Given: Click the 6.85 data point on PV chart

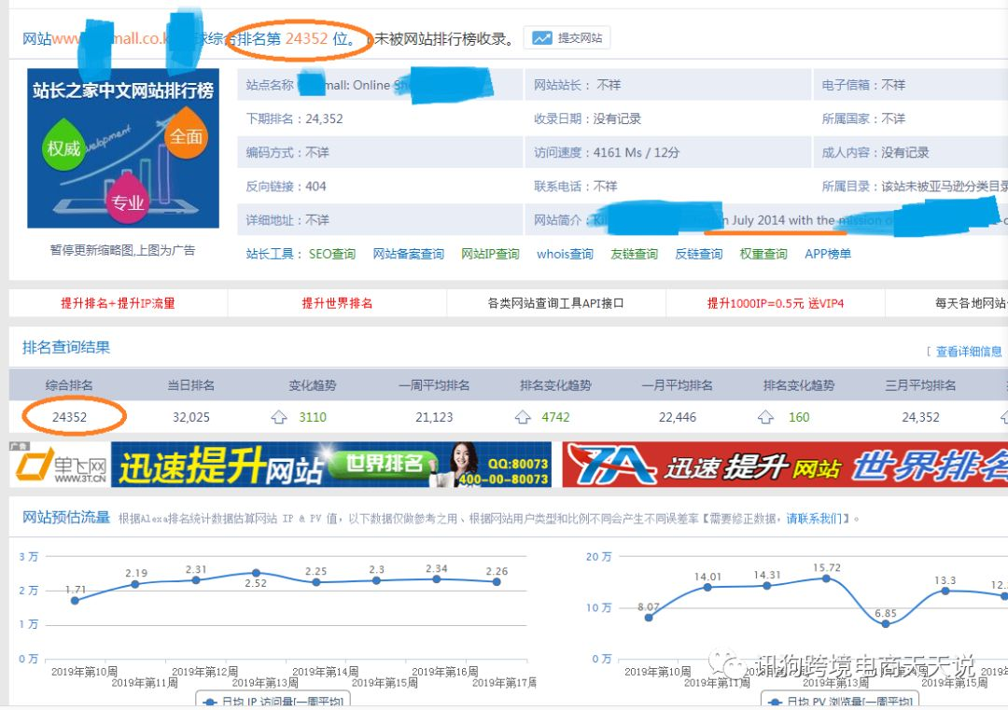Looking at the screenshot, I should (886, 623).
